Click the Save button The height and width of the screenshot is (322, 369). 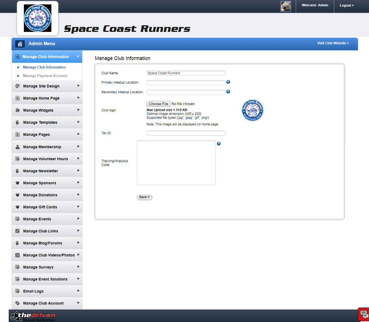pos(144,197)
